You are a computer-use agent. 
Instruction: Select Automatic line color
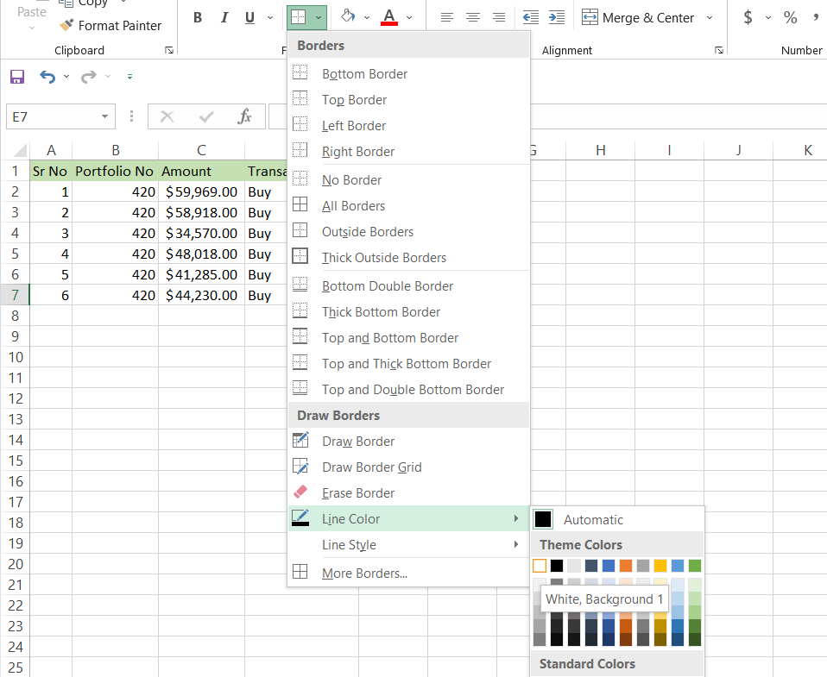pos(592,520)
